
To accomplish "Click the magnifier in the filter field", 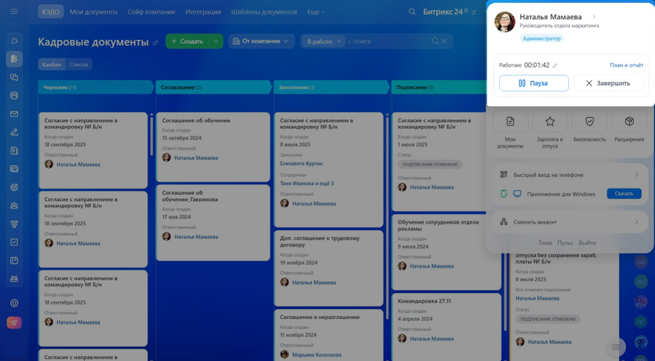I will click(435, 41).
